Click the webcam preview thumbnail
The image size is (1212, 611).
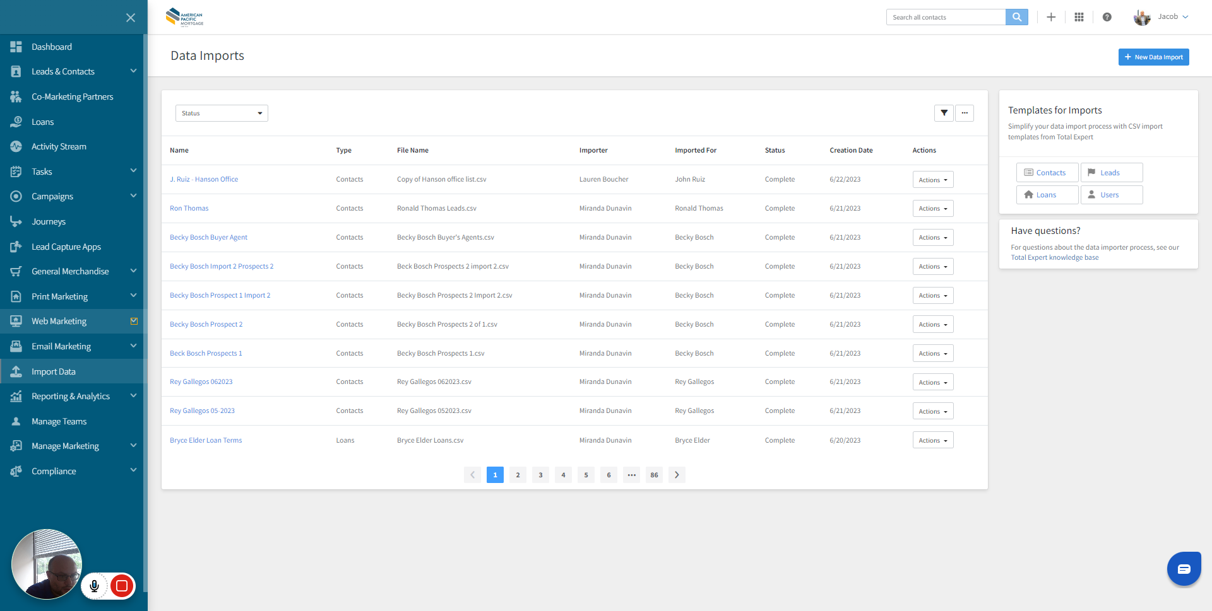click(x=47, y=564)
